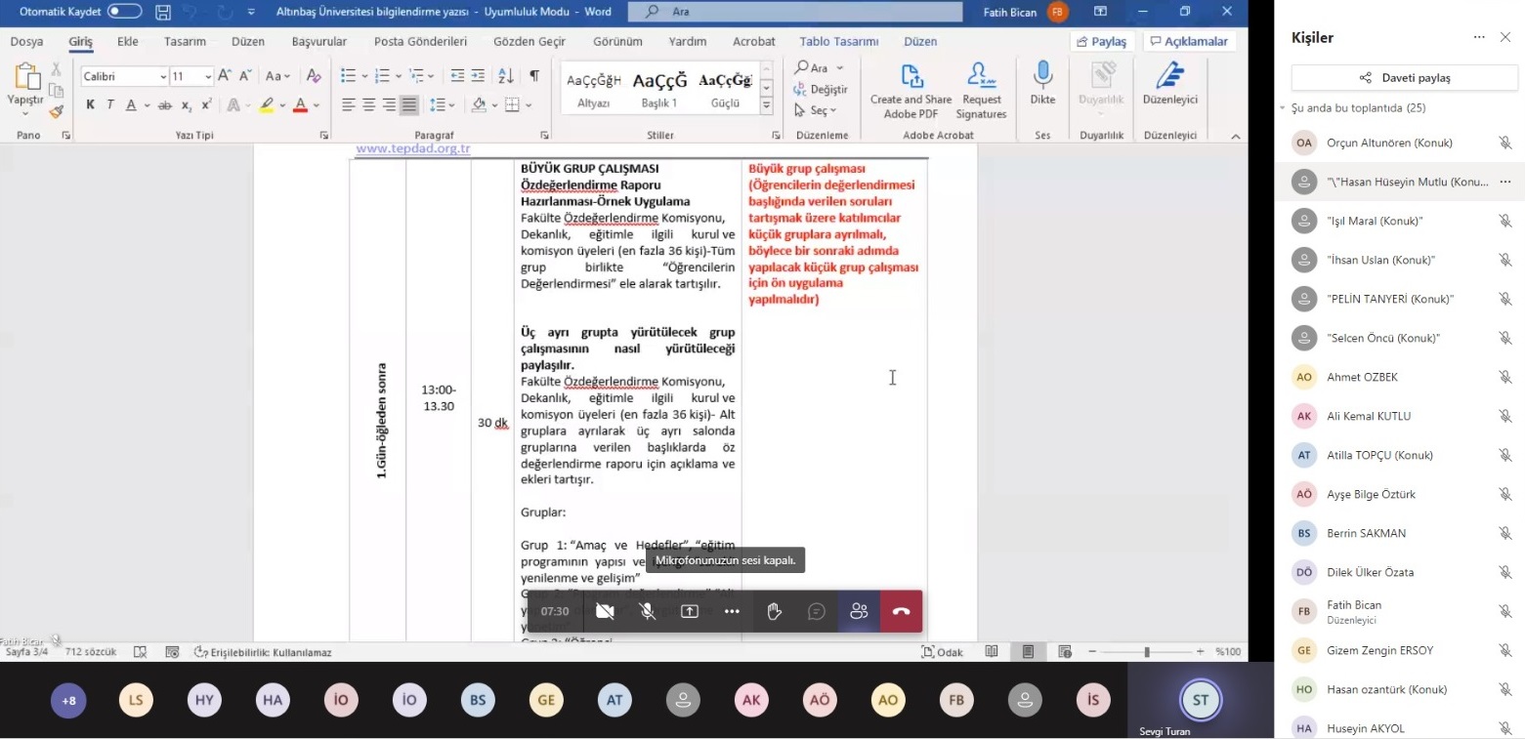This screenshot has width=1525, height=739.
Task: Expand the font size dropdown
Action: pos(208,76)
